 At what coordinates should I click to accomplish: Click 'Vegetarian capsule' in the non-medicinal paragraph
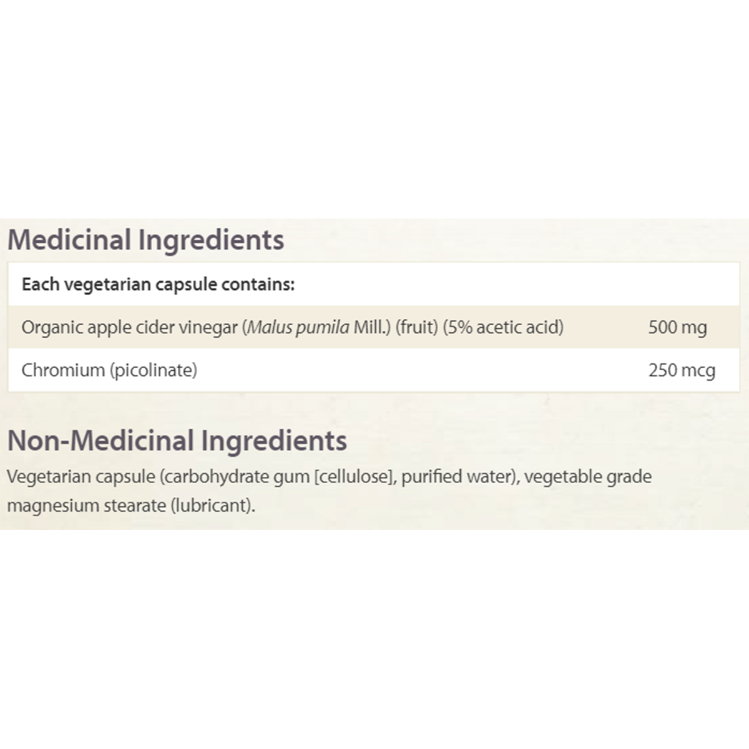81,477
